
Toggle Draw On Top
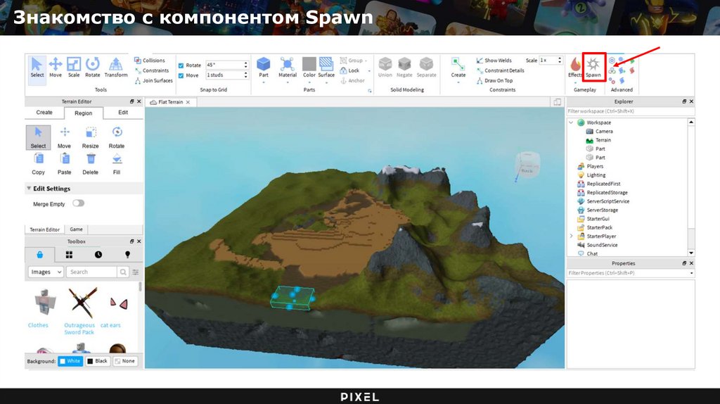point(494,80)
